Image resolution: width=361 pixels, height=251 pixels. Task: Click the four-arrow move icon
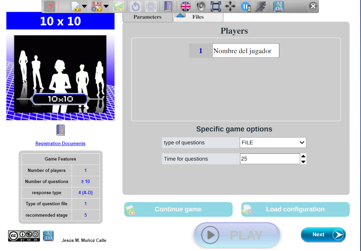(230, 6)
